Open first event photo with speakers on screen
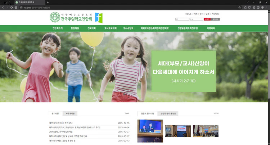The width and height of the screenshot is (270, 145). [x=150, y=131]
